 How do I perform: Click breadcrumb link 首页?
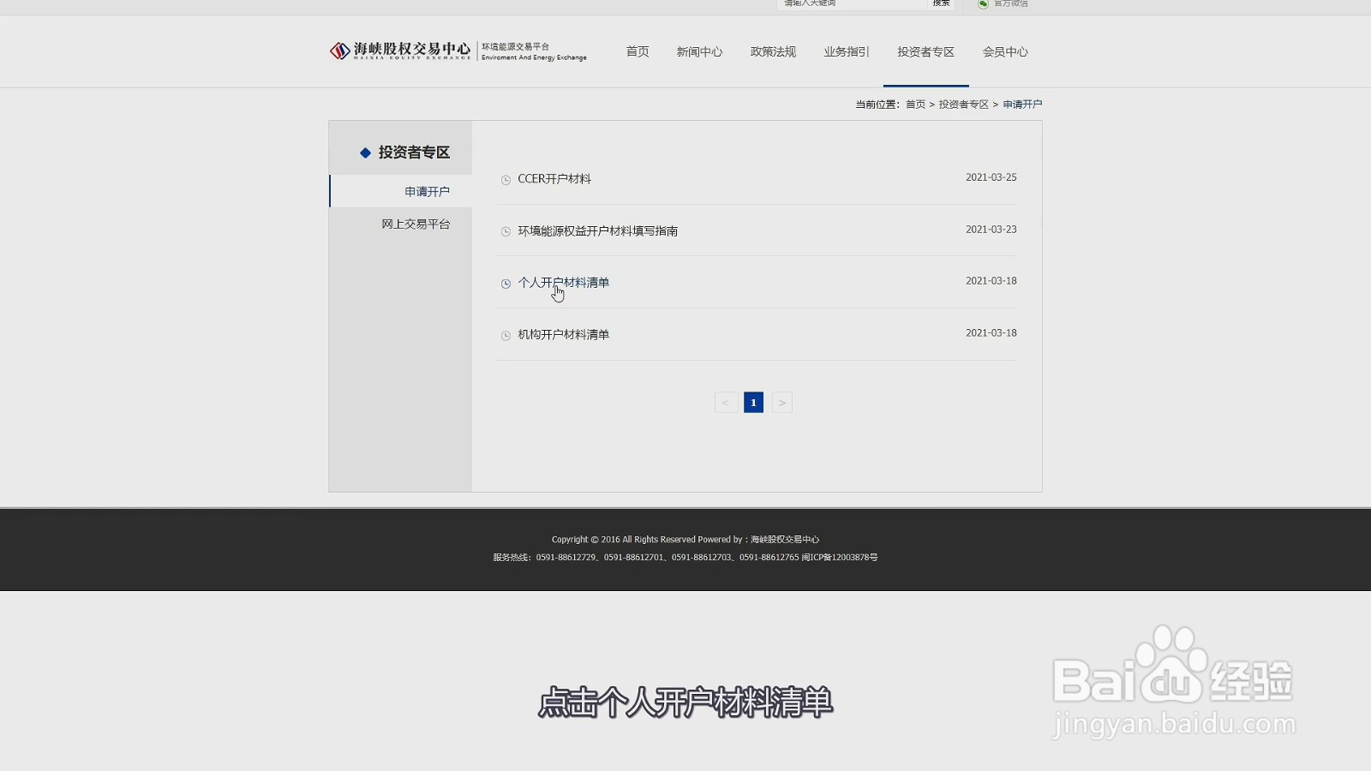[915, 105]
